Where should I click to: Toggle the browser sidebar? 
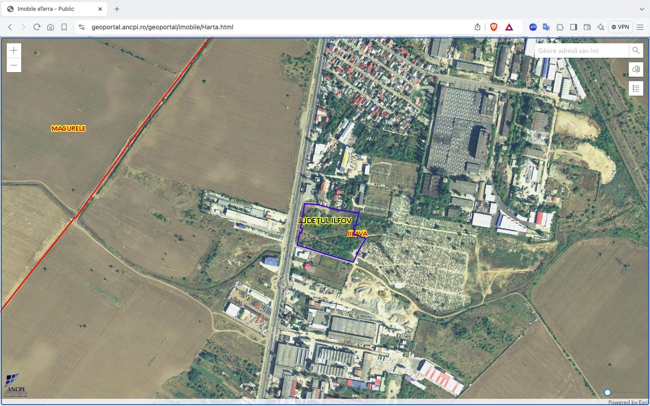tap(574, 27)
